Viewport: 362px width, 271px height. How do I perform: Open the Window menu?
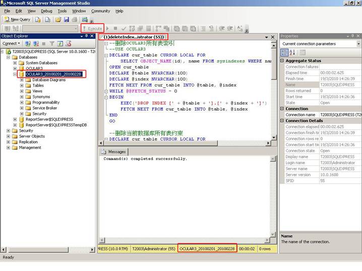click(79, 11)
